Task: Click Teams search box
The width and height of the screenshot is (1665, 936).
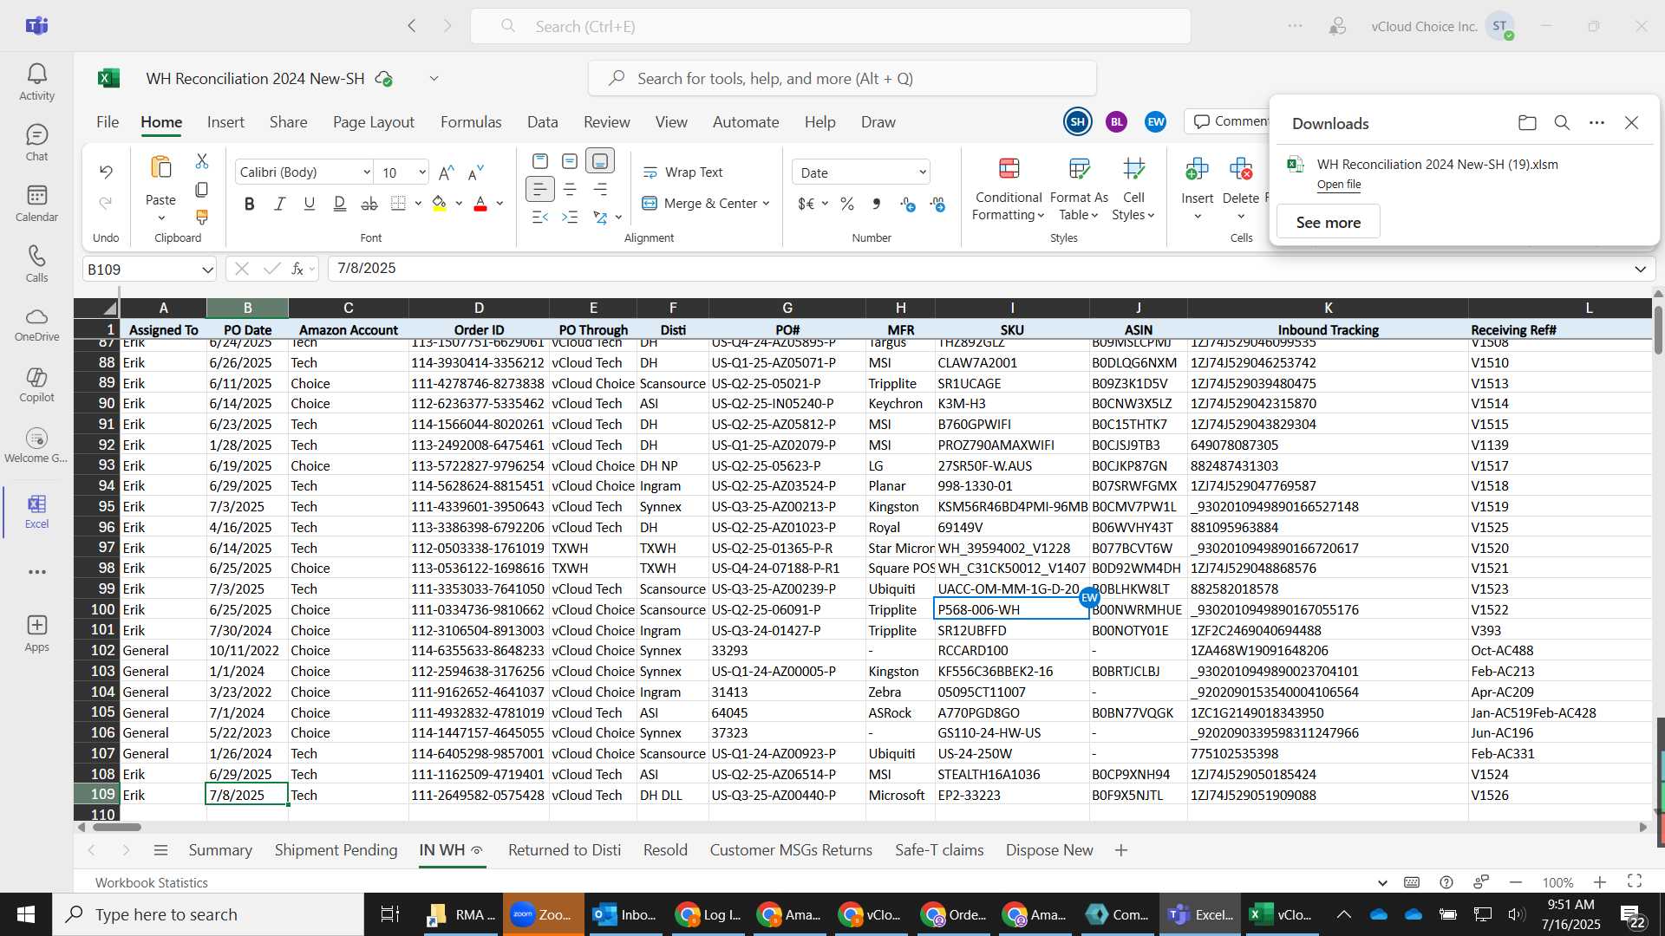Action: (x=830, y=26)
